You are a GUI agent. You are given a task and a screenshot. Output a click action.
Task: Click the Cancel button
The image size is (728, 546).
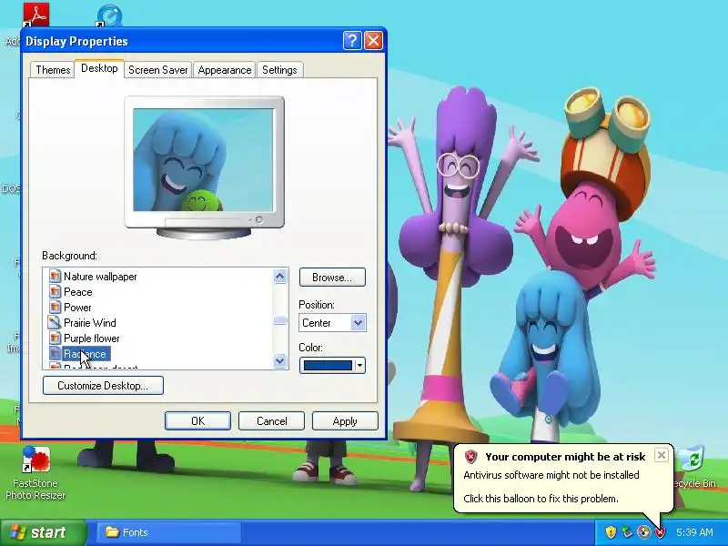click(271, 421)
